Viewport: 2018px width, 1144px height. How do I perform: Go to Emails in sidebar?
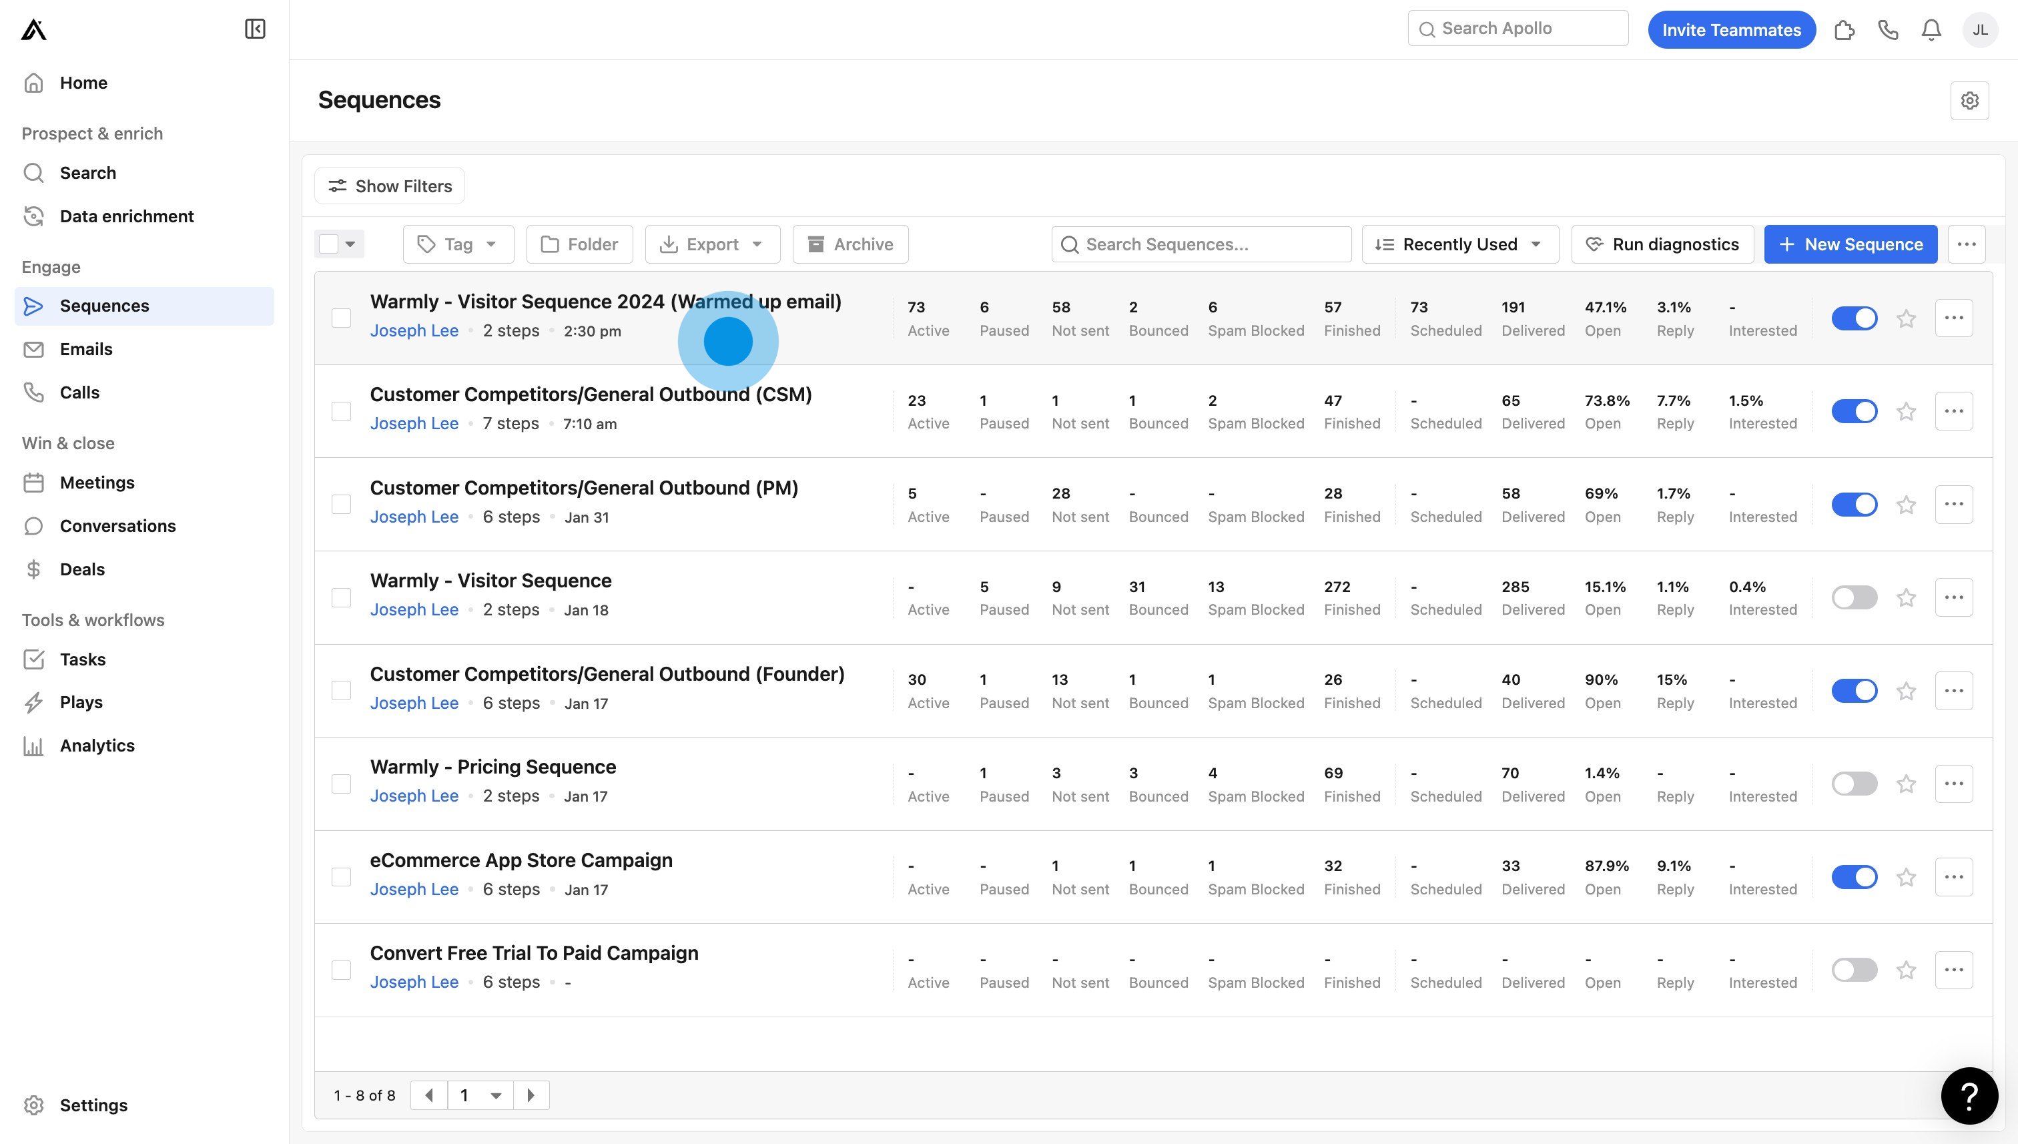85,349
